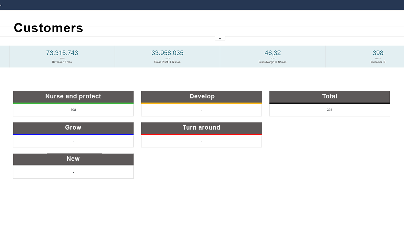Image resolution: width=404 pixels, height=227 pixels.
Task: Click the 33.958.035 gross profit figure
Action: (x=167, y=53)
